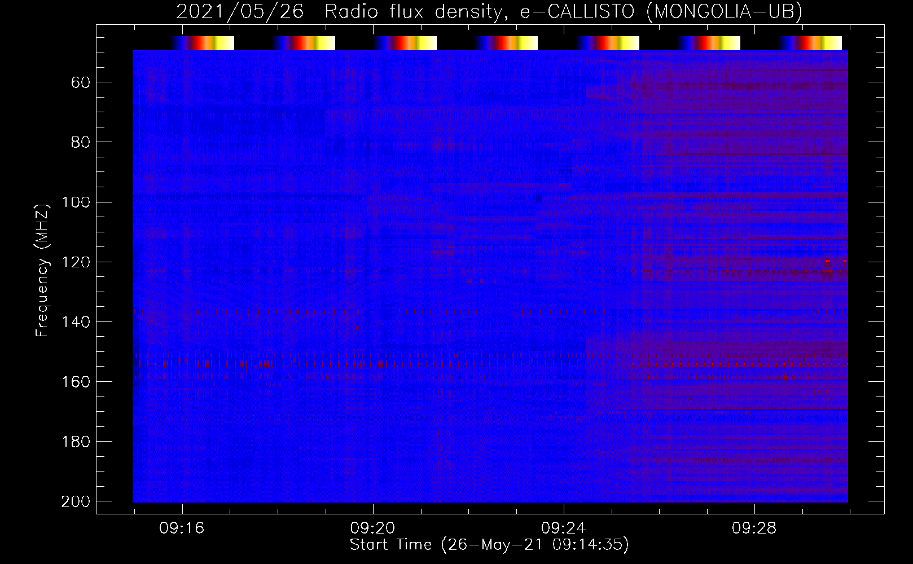Image resolution: width=913 pixels, height=564 pixels.
Task: Click the 140 MHz frequency tick label
Action: [76, 322]
